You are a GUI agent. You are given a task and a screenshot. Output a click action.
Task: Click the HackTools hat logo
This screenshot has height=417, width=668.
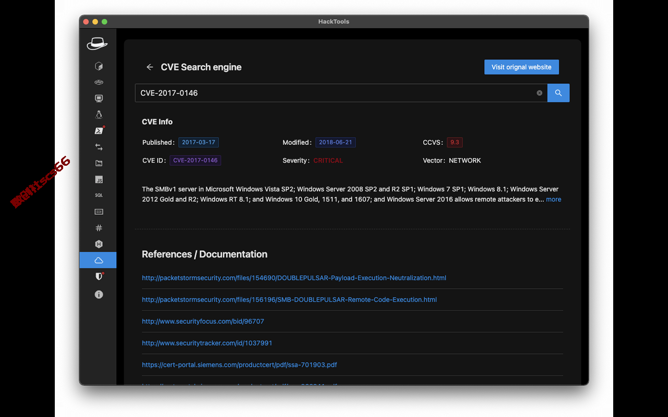[98, 43]
